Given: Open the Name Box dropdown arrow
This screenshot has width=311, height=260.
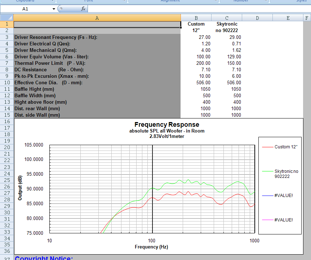Looking at the screenshot, I should pyautogui.click(x=54, y=9).
